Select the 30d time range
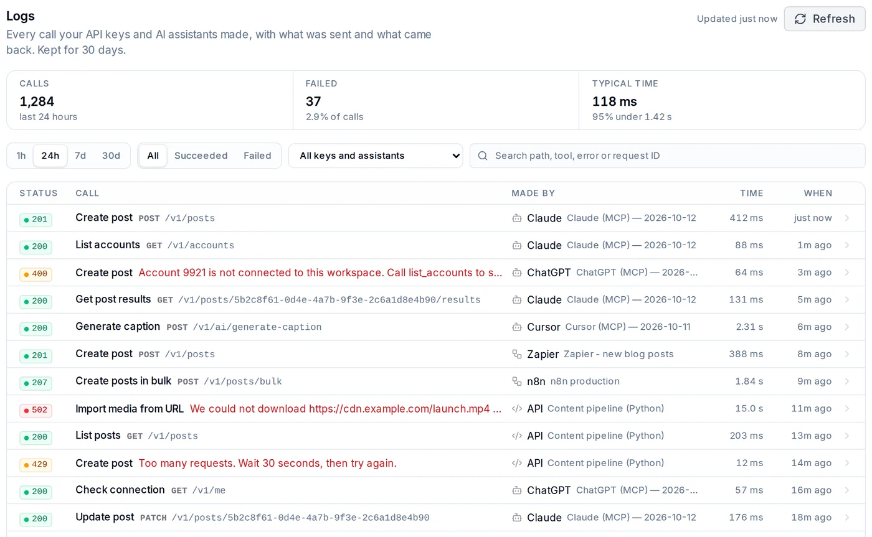The image size is (872, 537). pos(111,156)
